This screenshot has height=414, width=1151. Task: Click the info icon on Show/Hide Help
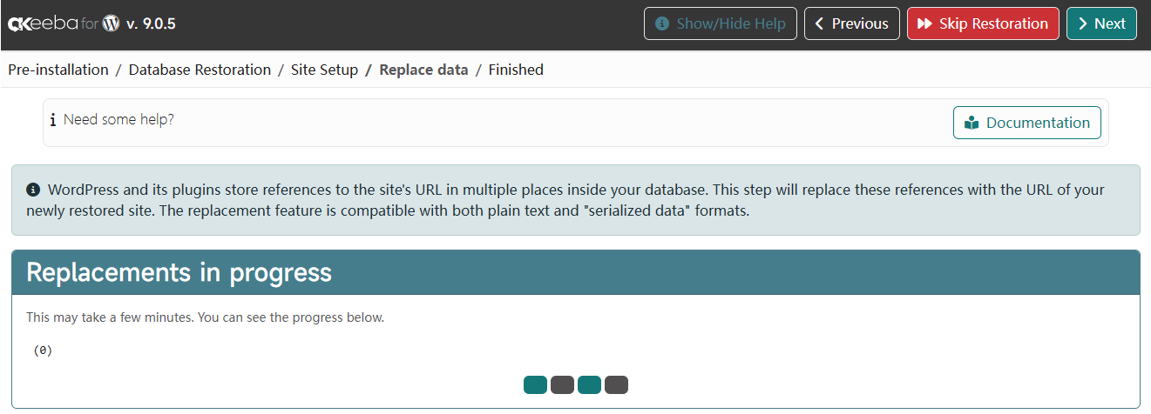[662, 23]
